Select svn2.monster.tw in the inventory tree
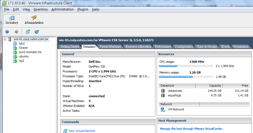Image resolution: width=253 pixels, height=133 pixels. coord(30,52)
